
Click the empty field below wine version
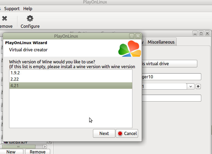tap(172, 98)
